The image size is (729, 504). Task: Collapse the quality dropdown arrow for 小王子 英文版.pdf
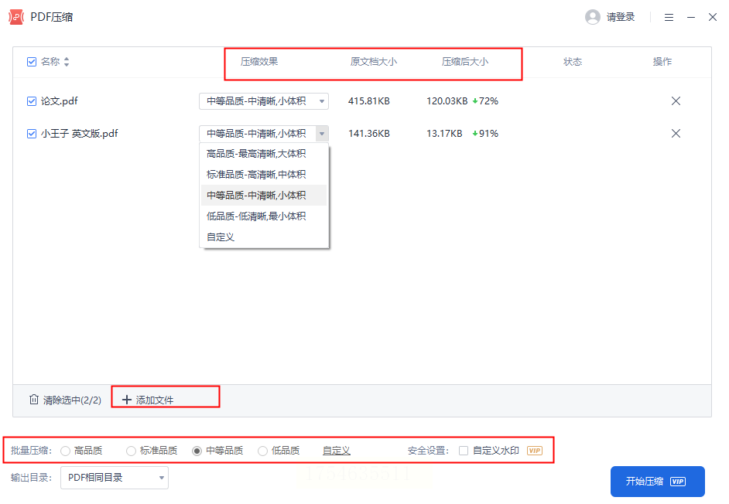[x=322, y=133]
